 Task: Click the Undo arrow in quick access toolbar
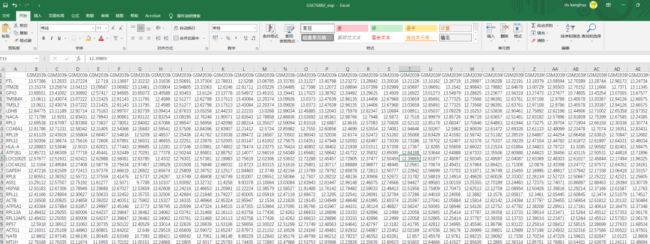14,5
